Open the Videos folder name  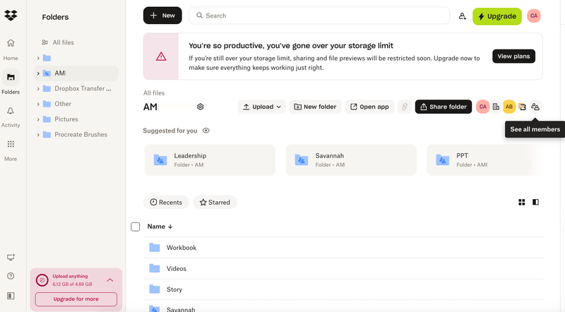click(176, 268)
